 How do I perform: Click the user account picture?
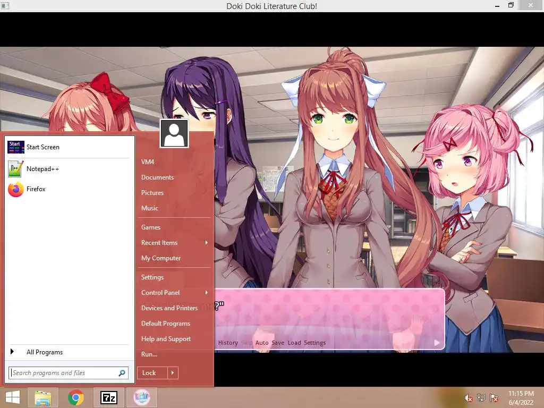click(x=174, y=133)
